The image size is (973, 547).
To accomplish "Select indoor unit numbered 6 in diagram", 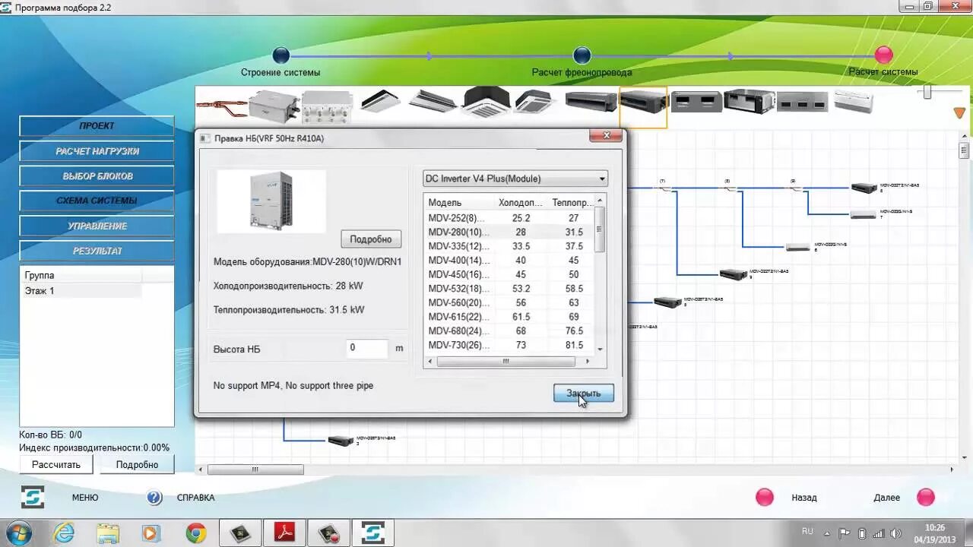I will (864, 188).
